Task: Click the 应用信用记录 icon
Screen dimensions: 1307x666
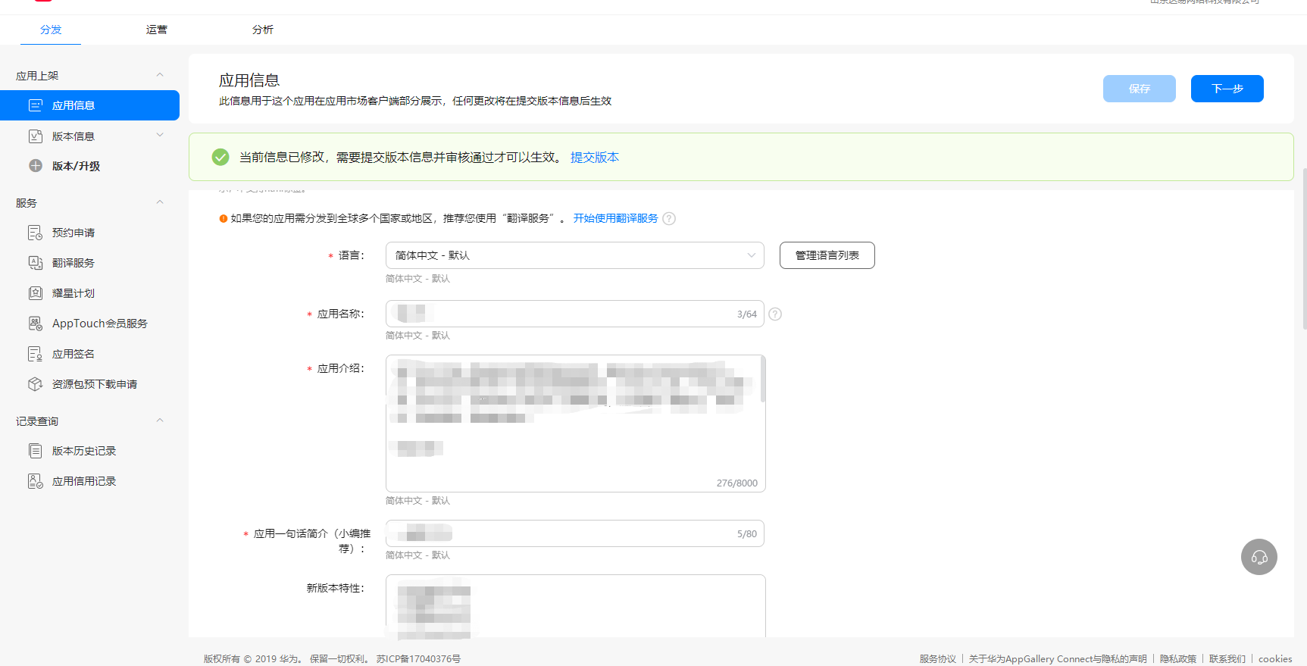Action: pyautogui.click(x=36, y=481)
